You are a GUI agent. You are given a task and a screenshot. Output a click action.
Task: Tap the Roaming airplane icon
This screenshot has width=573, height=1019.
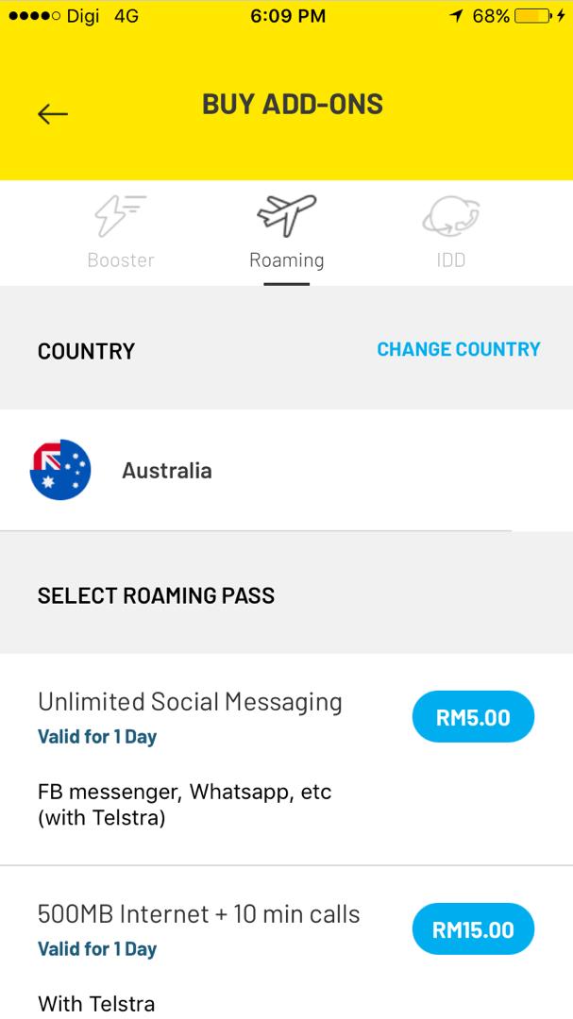[x=286, y=216]
